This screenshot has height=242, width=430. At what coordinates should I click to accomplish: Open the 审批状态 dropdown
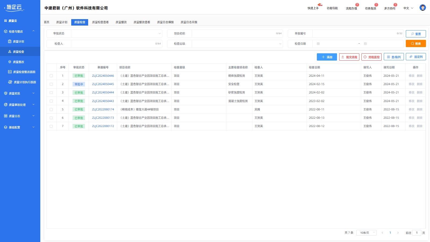click(116, 34)
